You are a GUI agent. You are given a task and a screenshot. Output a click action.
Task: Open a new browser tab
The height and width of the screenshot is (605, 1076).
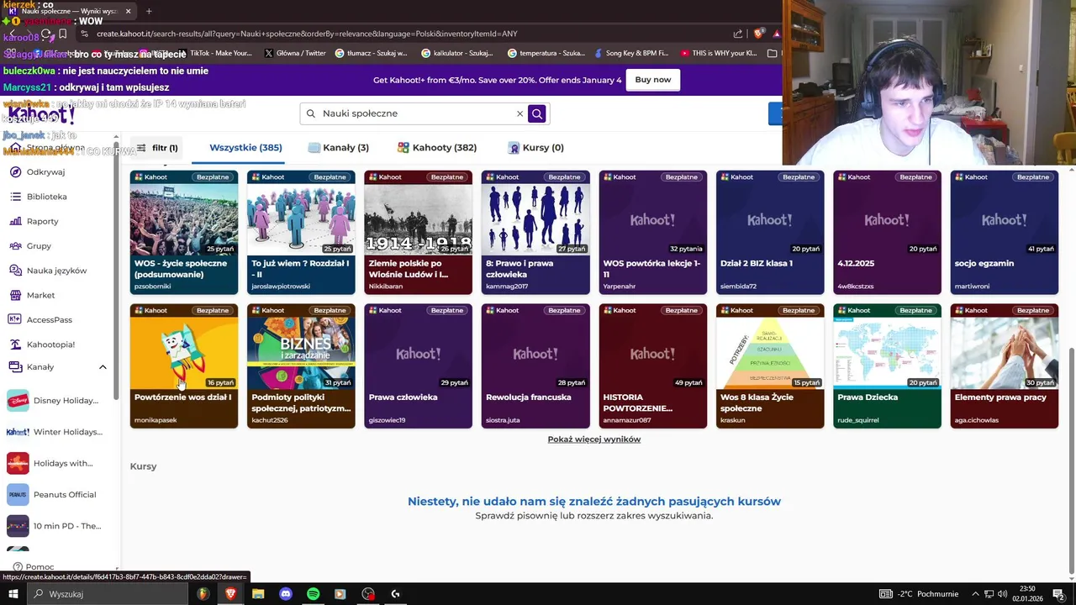pos(149,11)
